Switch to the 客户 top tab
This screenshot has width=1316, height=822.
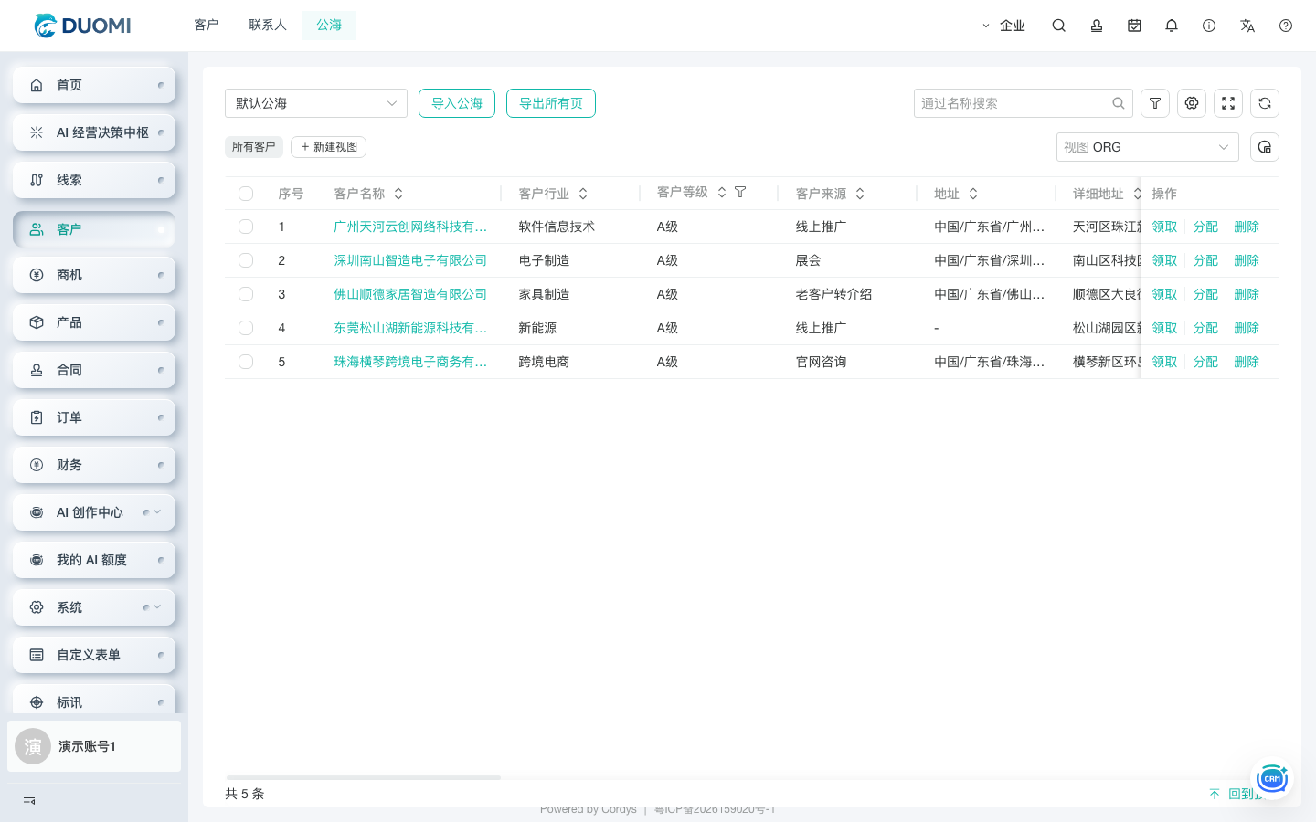tap(207, 26)
